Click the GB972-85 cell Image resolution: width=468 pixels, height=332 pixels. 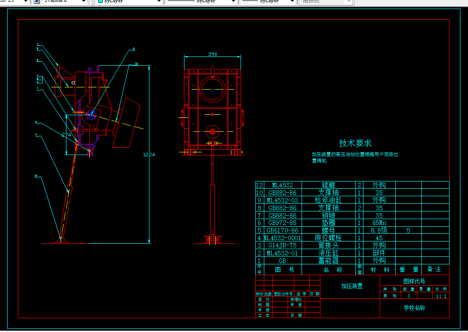[282, 223]
